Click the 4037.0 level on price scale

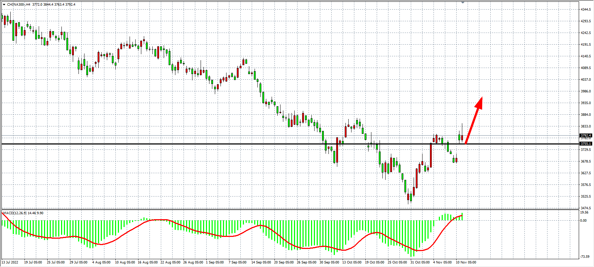(x=585, y=80)
